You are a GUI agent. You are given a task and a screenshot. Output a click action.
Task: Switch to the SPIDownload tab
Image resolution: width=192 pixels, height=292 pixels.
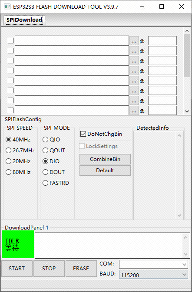pos(24,20)
